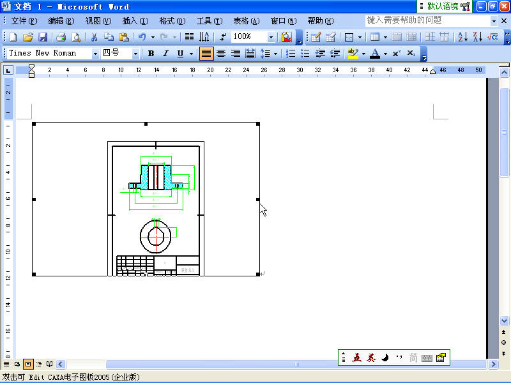The width and height of the screenshot is (511, 383).
Task: Toggle right alignment
Action: [x=236, y=54]
